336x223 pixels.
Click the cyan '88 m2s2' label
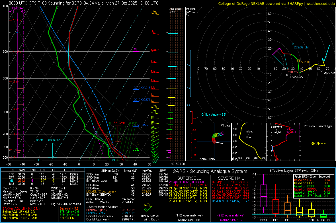(x=54, y=140)
